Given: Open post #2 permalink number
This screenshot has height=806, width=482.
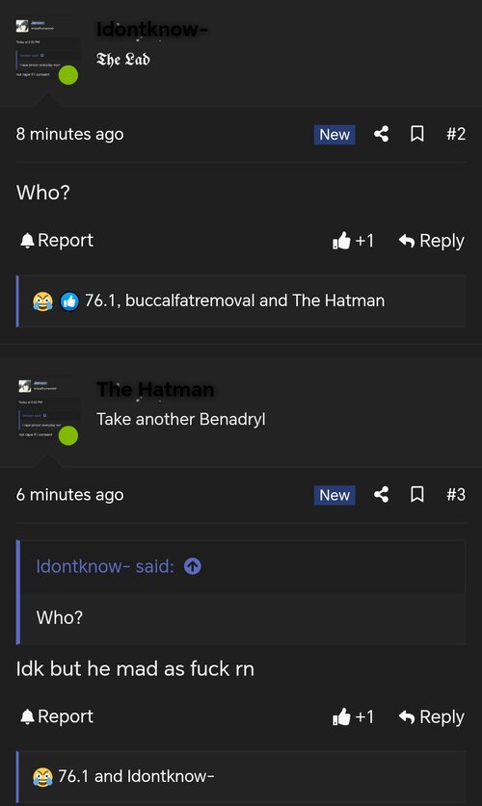Looking at the screenshot, I should (456, 134).
